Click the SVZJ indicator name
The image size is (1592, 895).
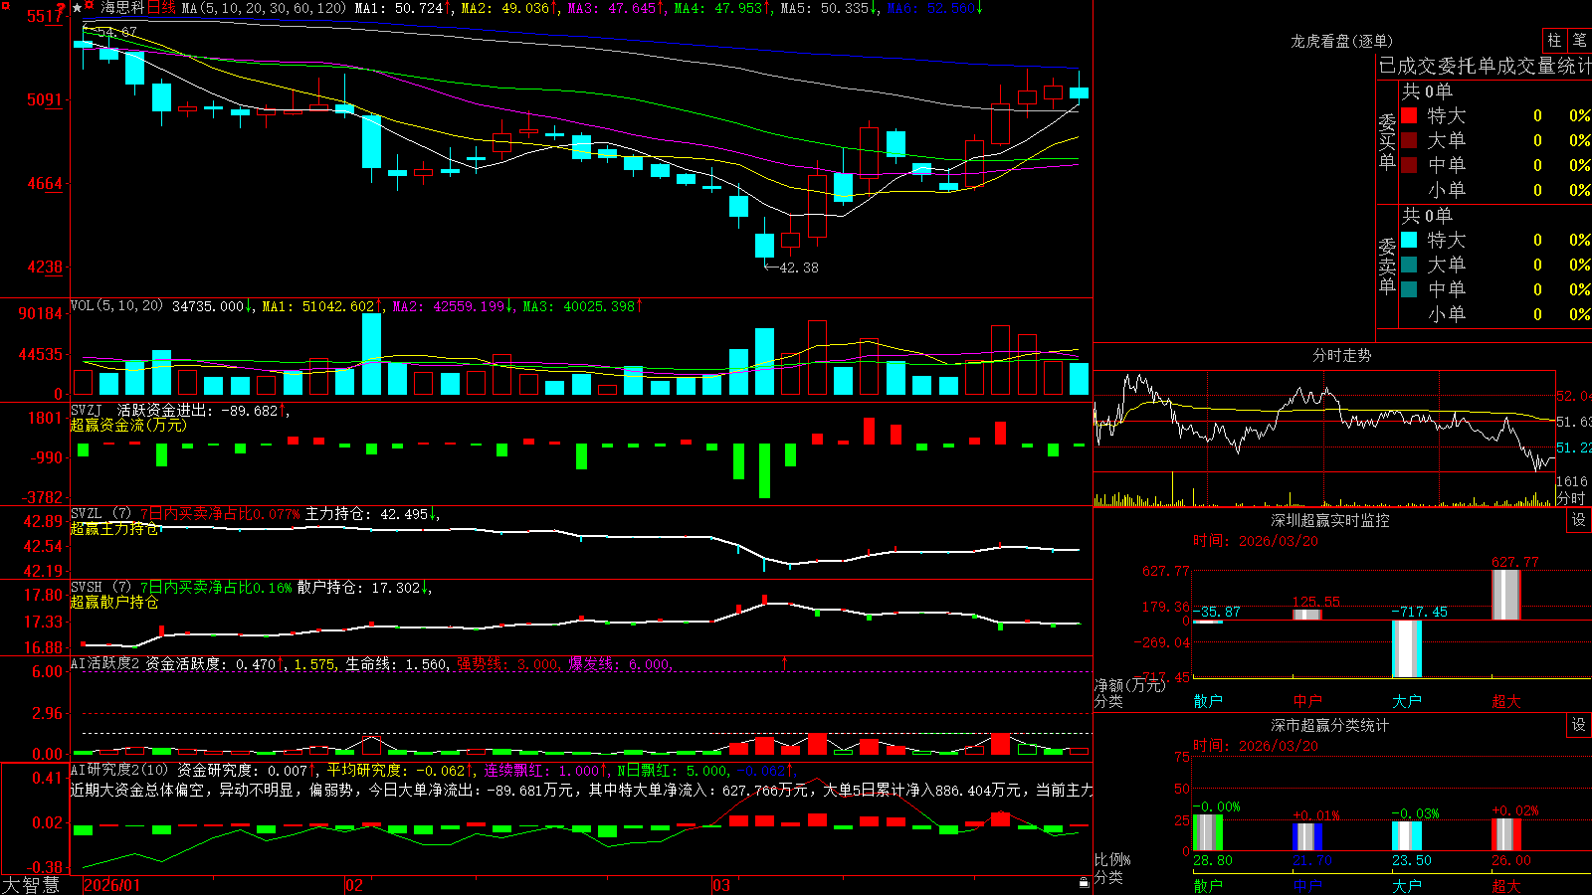pos(86,411)
